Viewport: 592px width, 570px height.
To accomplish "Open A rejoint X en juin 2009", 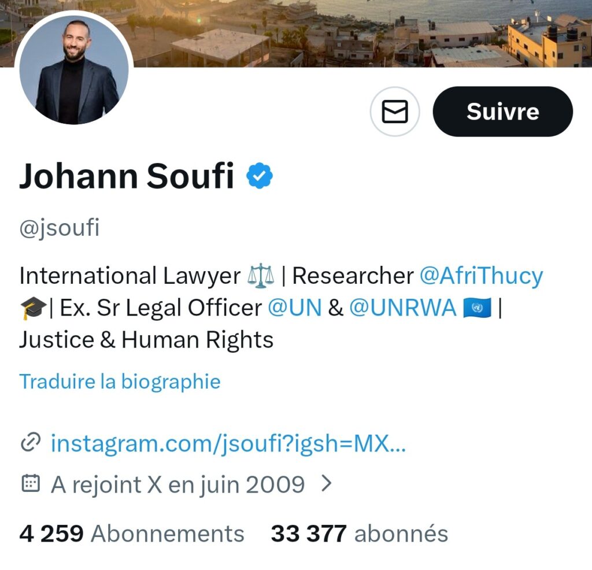I will coord(177,484).
